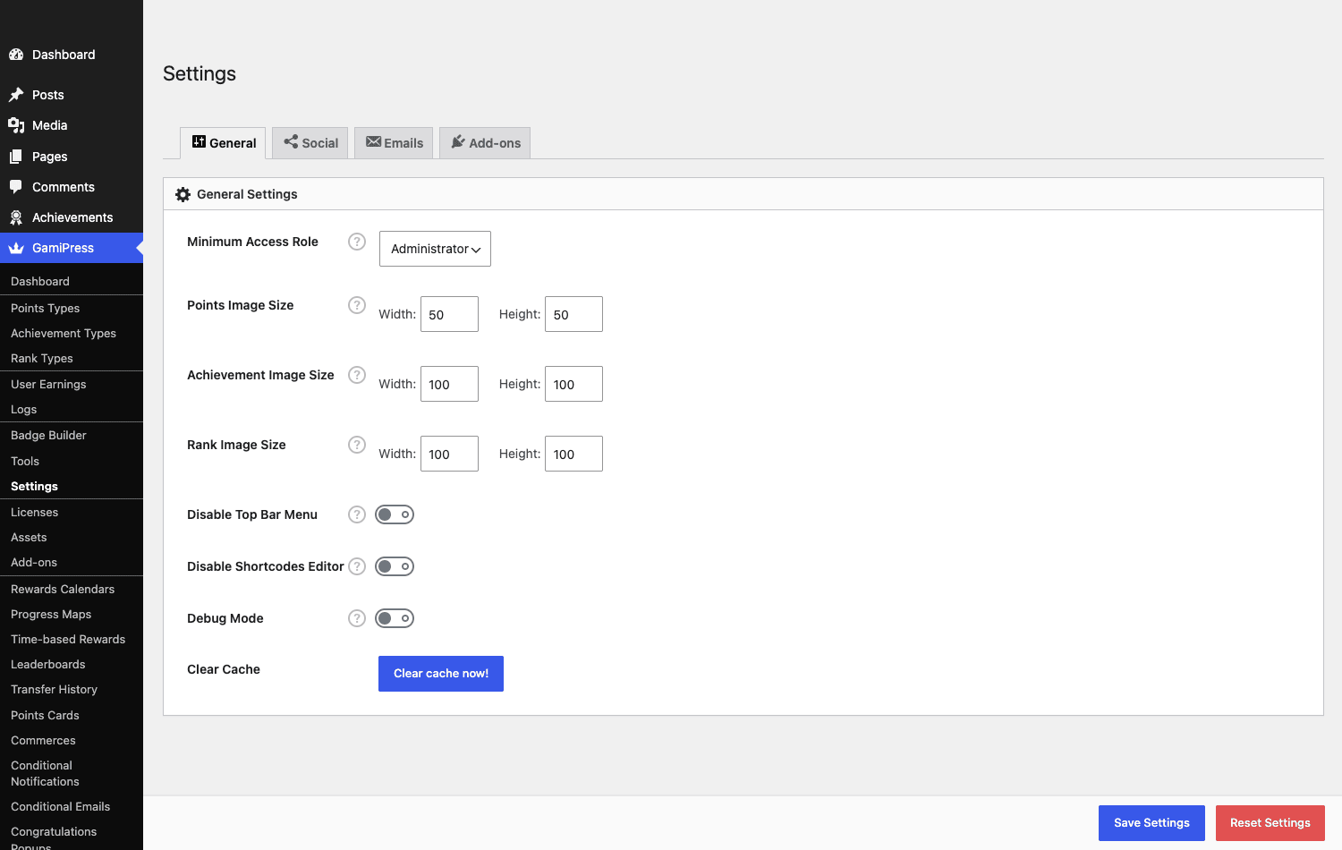Open Dashboard in the main sidebar

point(72,55)
